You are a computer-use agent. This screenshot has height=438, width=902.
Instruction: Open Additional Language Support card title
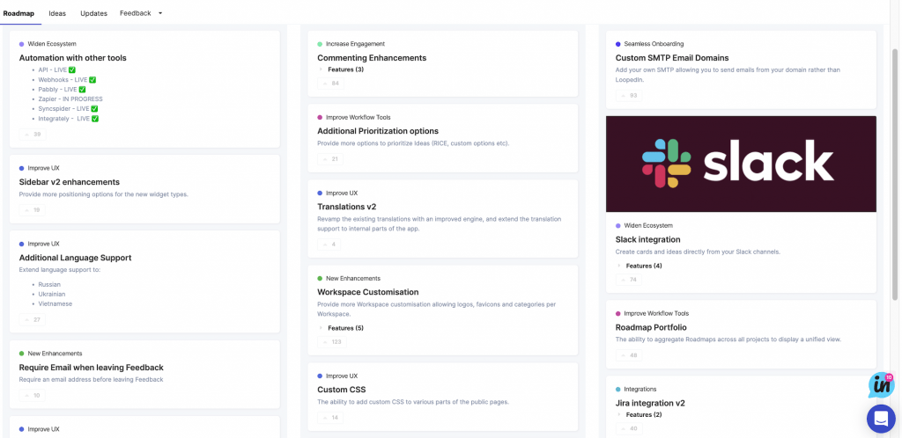tap(76, 258)
